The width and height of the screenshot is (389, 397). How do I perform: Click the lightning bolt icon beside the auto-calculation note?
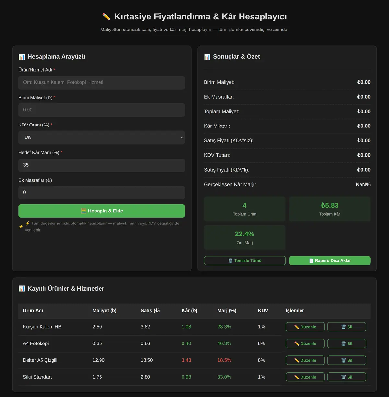point(21,227)
